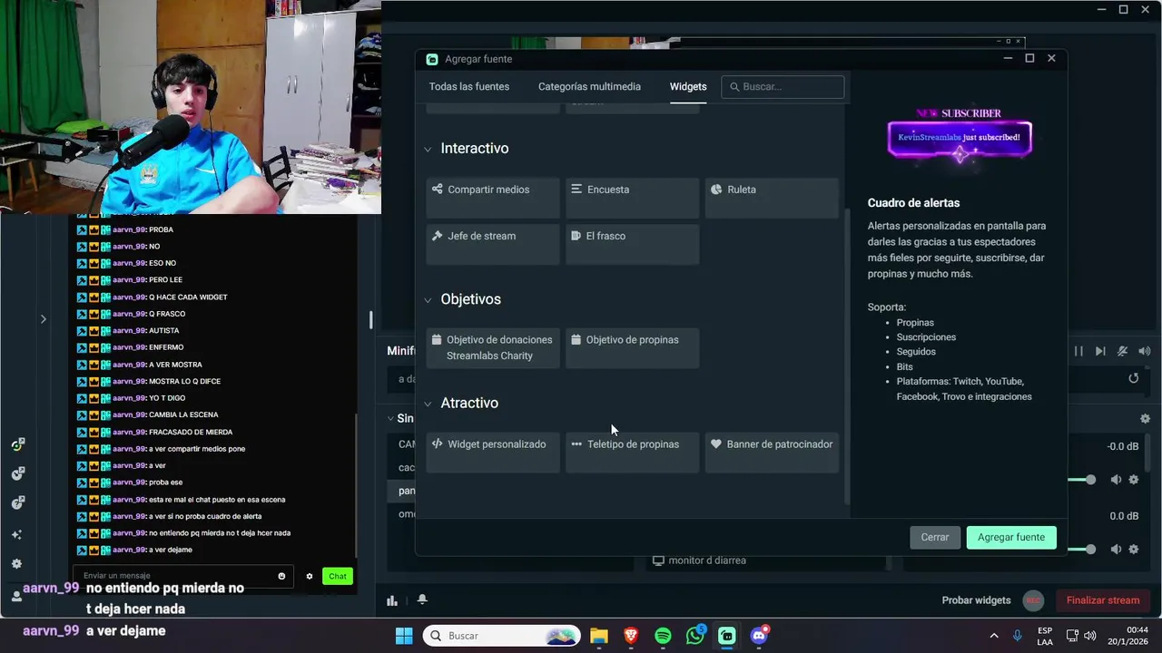Click the subscriber alert preview image
This screenshot has height=653, width=1162.
(x=960, y=137)
